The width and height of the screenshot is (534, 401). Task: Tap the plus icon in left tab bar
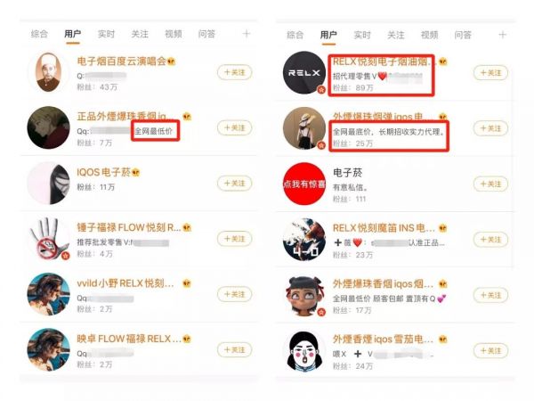[x=247, y=34]
